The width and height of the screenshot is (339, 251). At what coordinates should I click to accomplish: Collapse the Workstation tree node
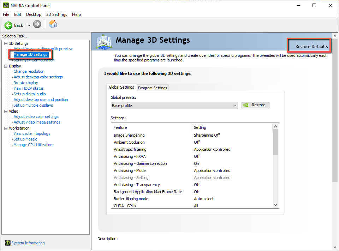(6, 128)
